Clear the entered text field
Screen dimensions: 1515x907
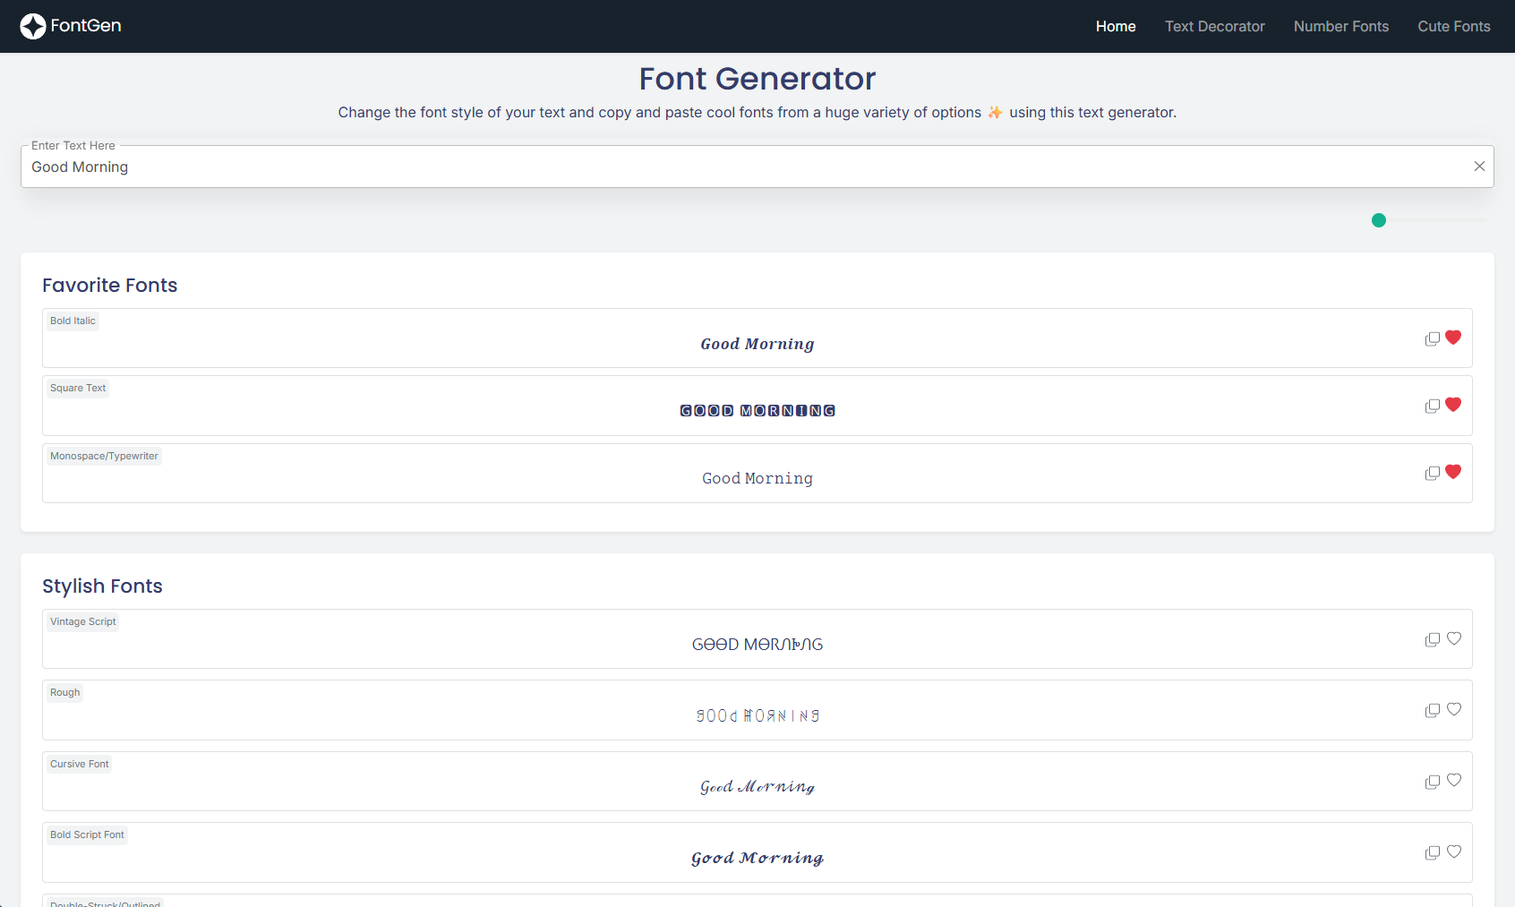[x=1479, y=166]
